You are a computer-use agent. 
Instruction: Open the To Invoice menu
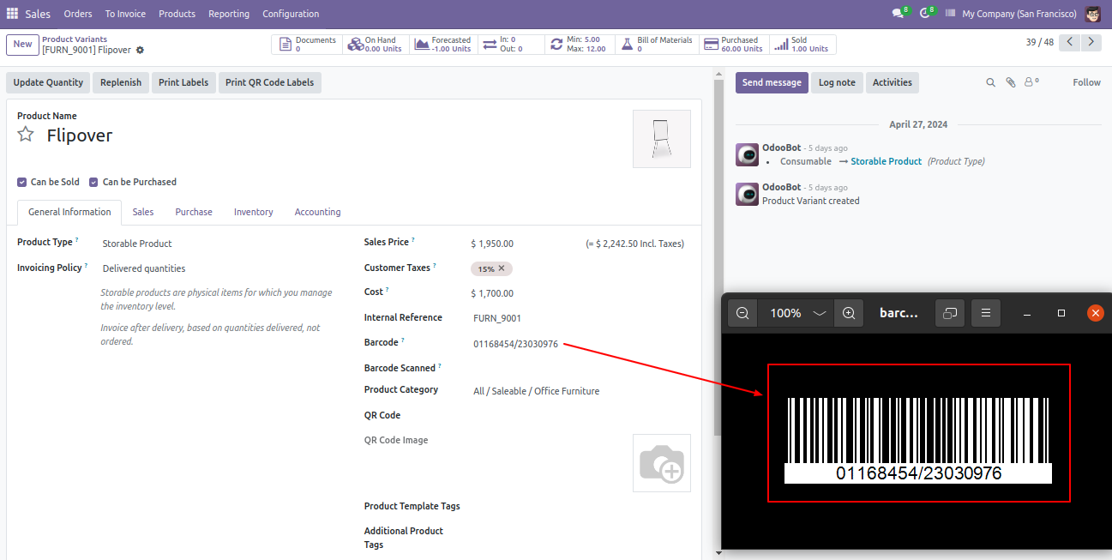(125, 14)
